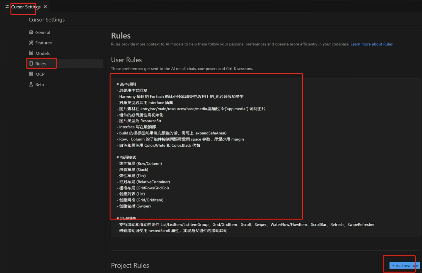Click the bar chart icon for Models
The width and height of the screenshot is (422, 273).
click(31, 53)
